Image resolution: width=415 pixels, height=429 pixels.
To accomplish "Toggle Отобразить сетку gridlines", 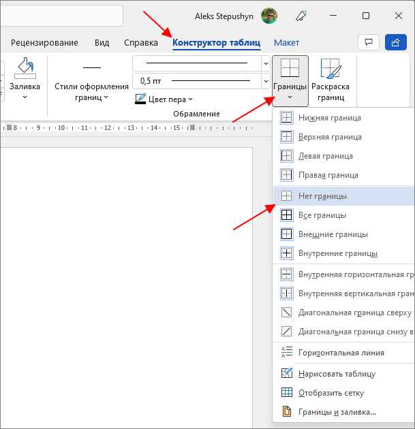I will (x=344, y=393).
